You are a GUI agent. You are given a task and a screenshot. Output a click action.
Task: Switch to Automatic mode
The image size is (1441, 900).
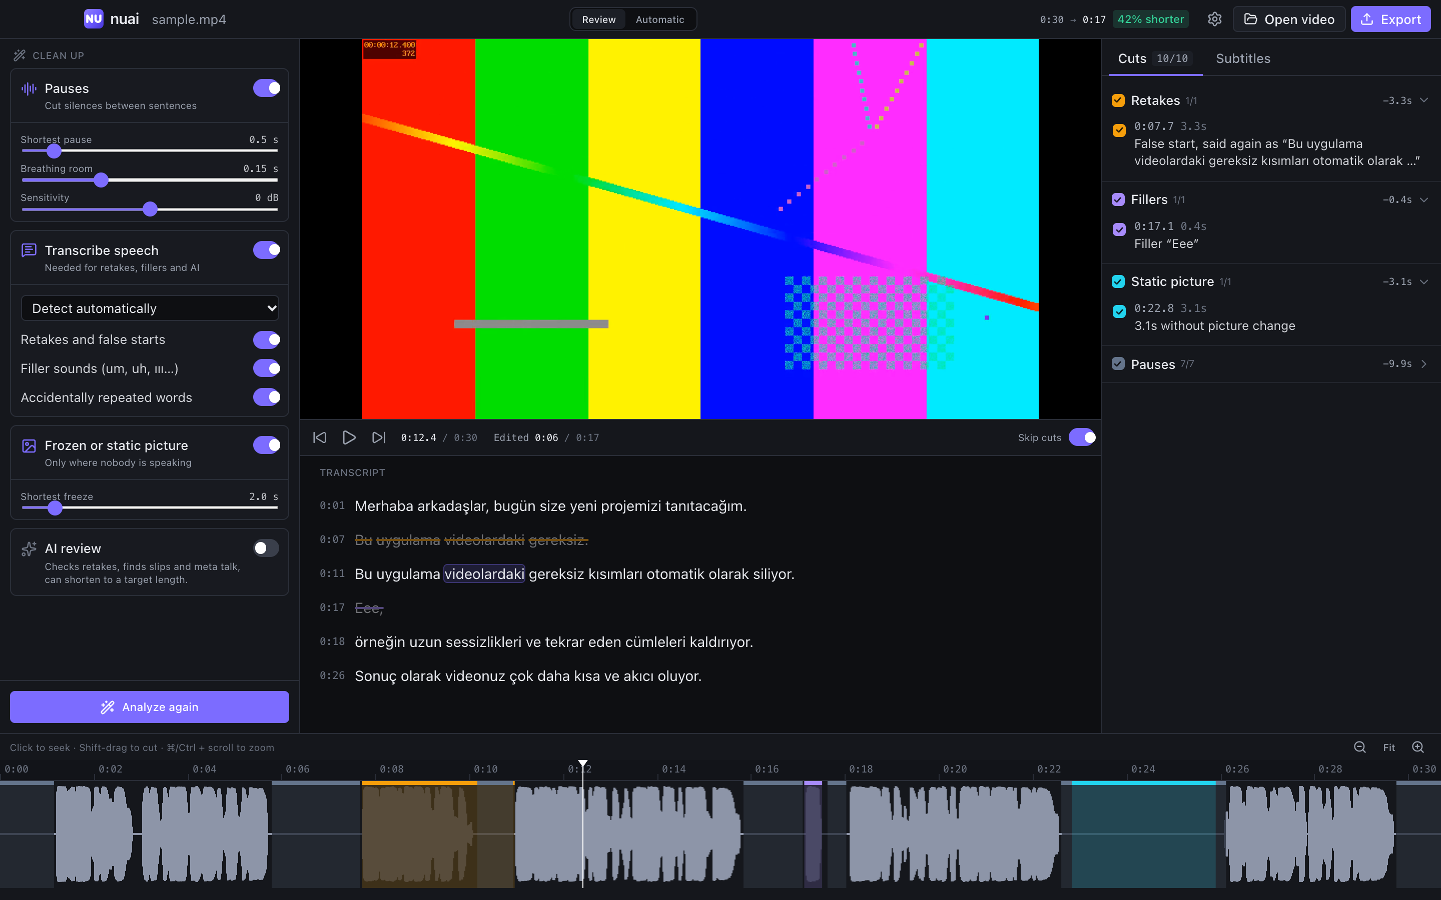tap(660, 19)
